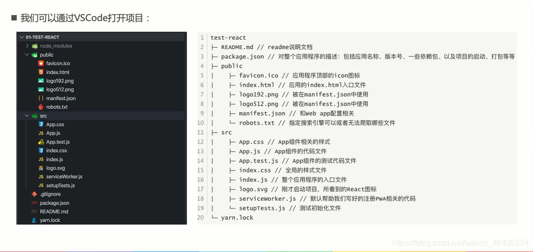533x252 pixels.
Task: Open logo.svg in the explorer tree
Action: [56, 168]
